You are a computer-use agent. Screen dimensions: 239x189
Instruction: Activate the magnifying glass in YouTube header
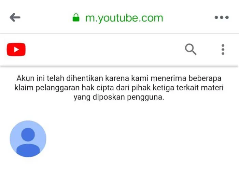(x=191, y=49)
